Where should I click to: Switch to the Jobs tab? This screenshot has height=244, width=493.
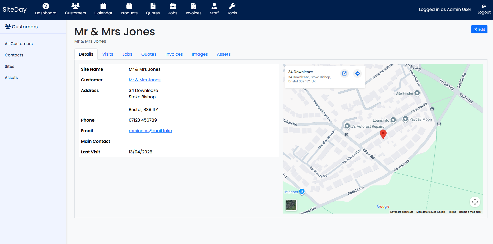[x=127, y=54]
